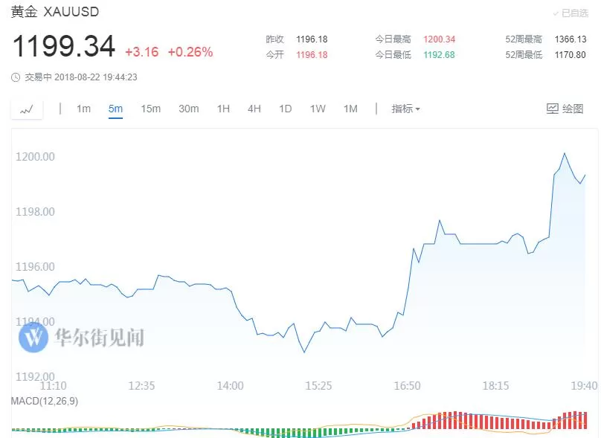Select the 5m timeframe tab

(115, 109)
